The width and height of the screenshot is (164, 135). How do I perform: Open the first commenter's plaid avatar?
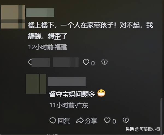[x=13, y=17]
